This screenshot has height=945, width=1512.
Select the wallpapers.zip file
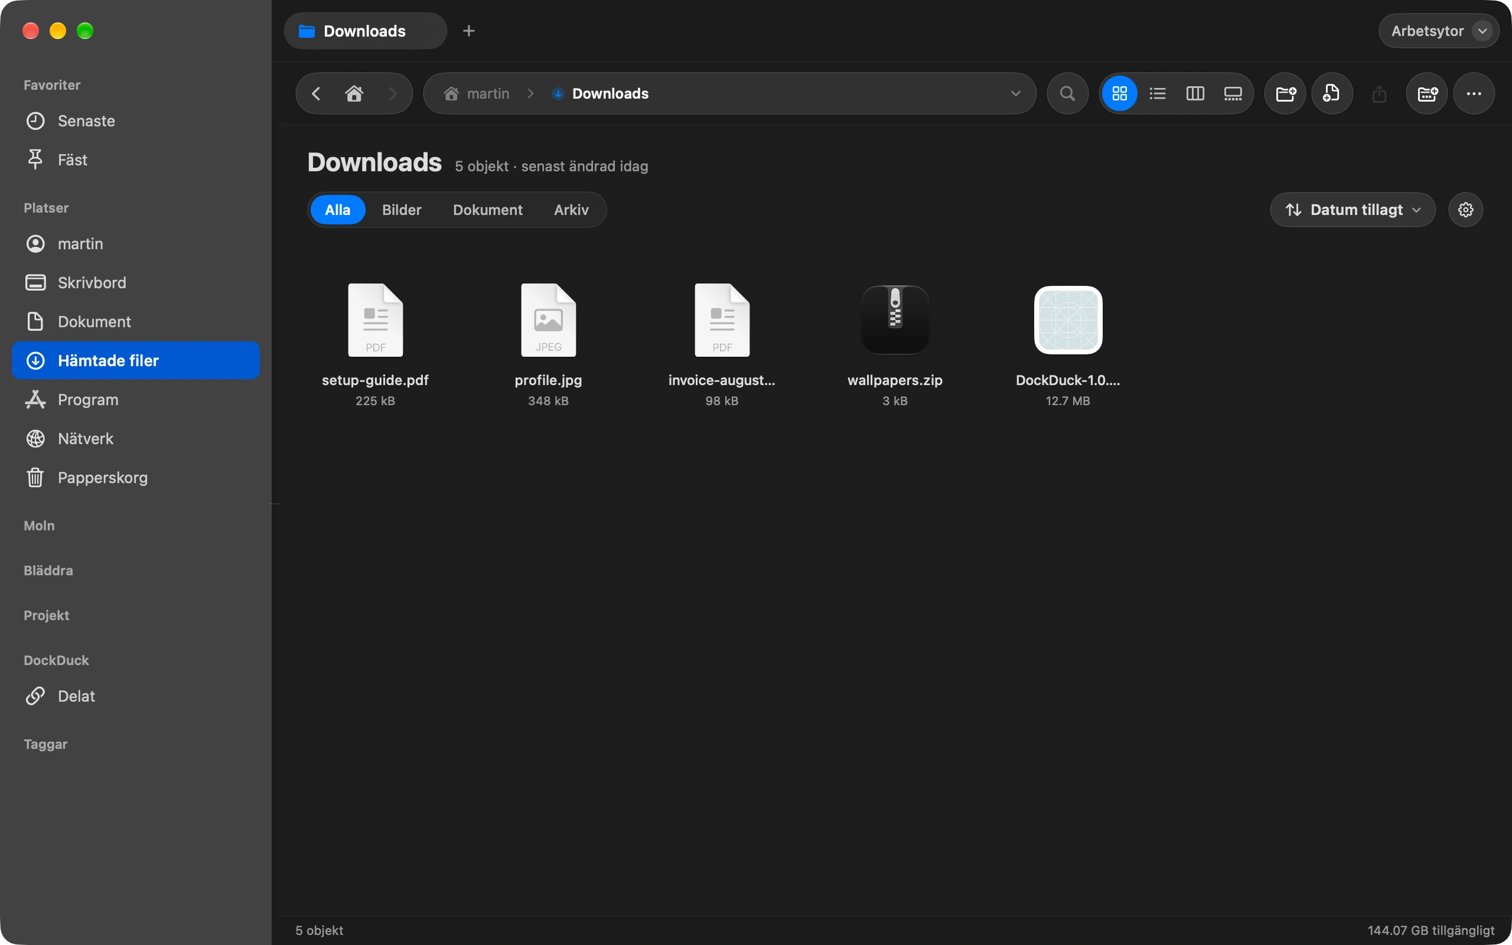click(x=895, y=345)
